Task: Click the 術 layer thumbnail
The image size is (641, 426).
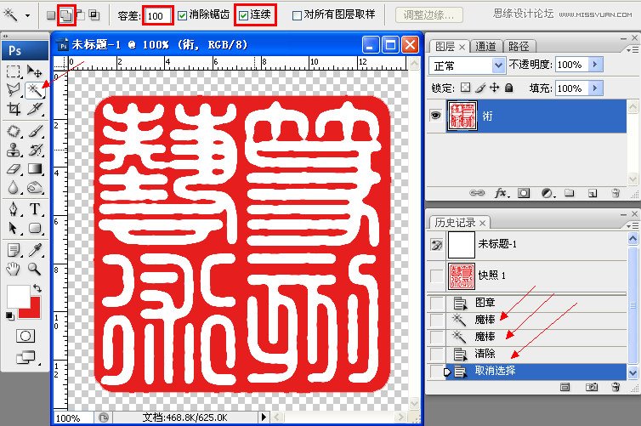Action: point(462,116)
